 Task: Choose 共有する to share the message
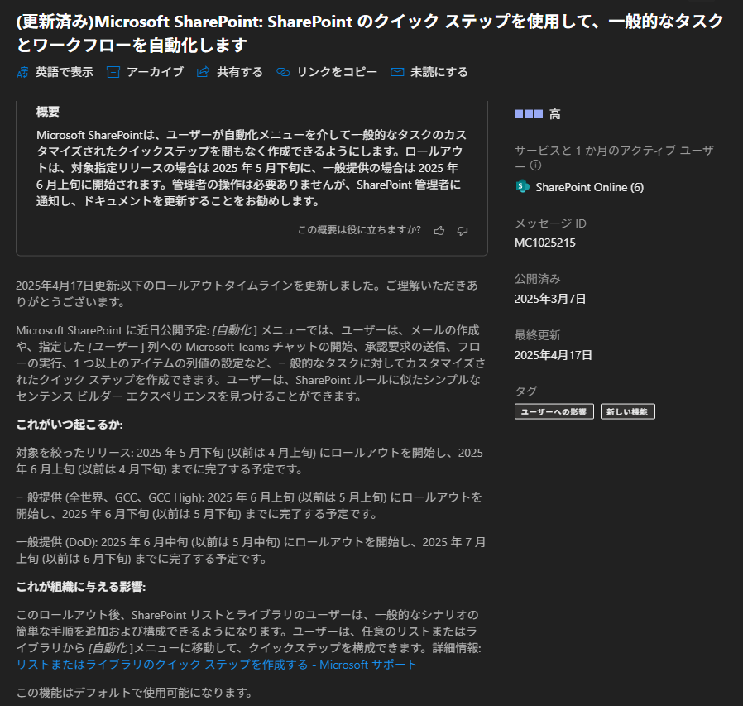[x=240, y=72]
